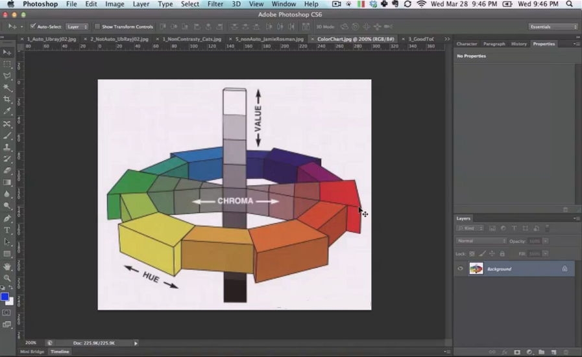The width and height of the screenshot is (582, 357).
Task: Select the Path Selection tool
Action: click(x=7, y=242)
